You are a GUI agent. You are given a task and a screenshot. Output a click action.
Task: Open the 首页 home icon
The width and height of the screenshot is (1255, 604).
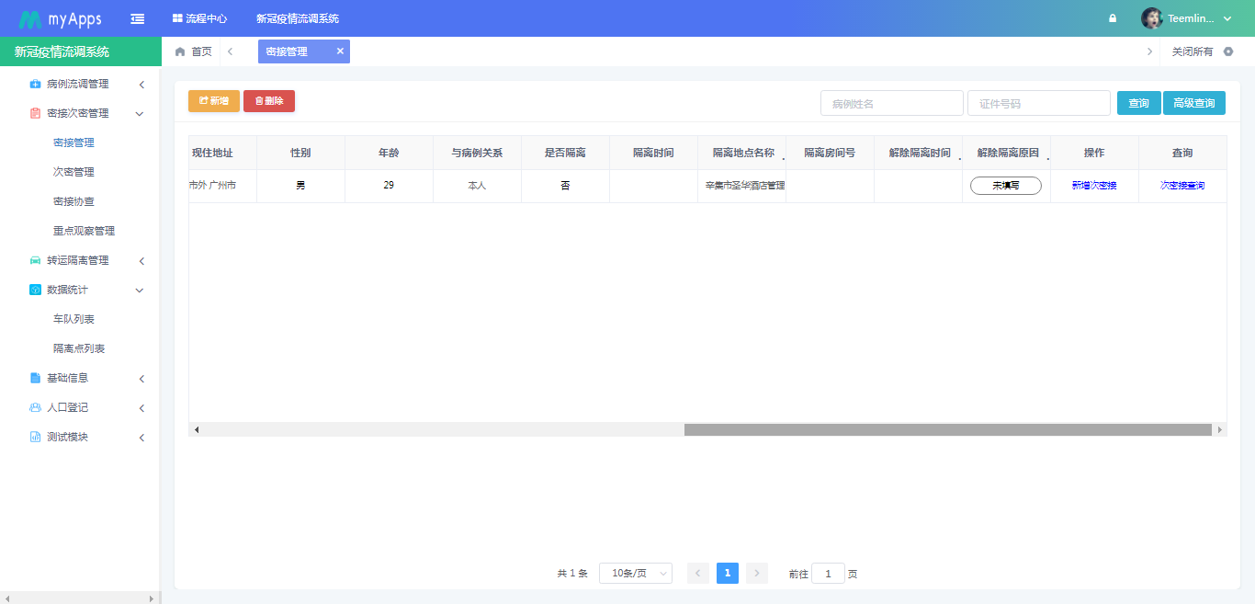click(180, 51)
